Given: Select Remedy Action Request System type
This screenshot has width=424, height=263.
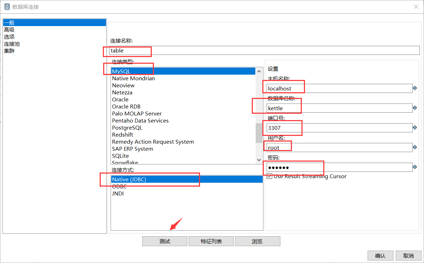Looking at the screenshot, I should click(x=183, y=142).
